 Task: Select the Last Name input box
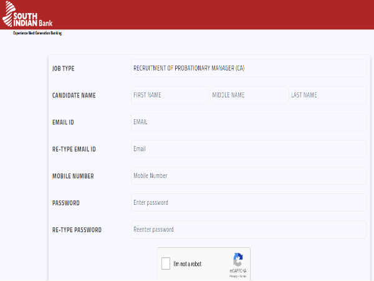click(x=327, y=95)
